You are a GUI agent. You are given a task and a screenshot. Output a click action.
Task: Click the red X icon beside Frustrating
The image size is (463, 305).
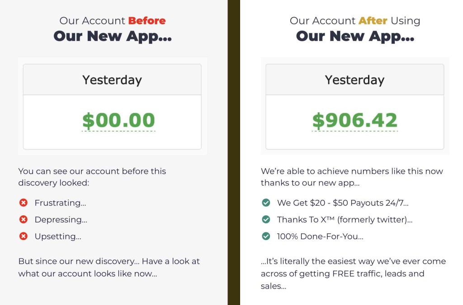[24, 203]
